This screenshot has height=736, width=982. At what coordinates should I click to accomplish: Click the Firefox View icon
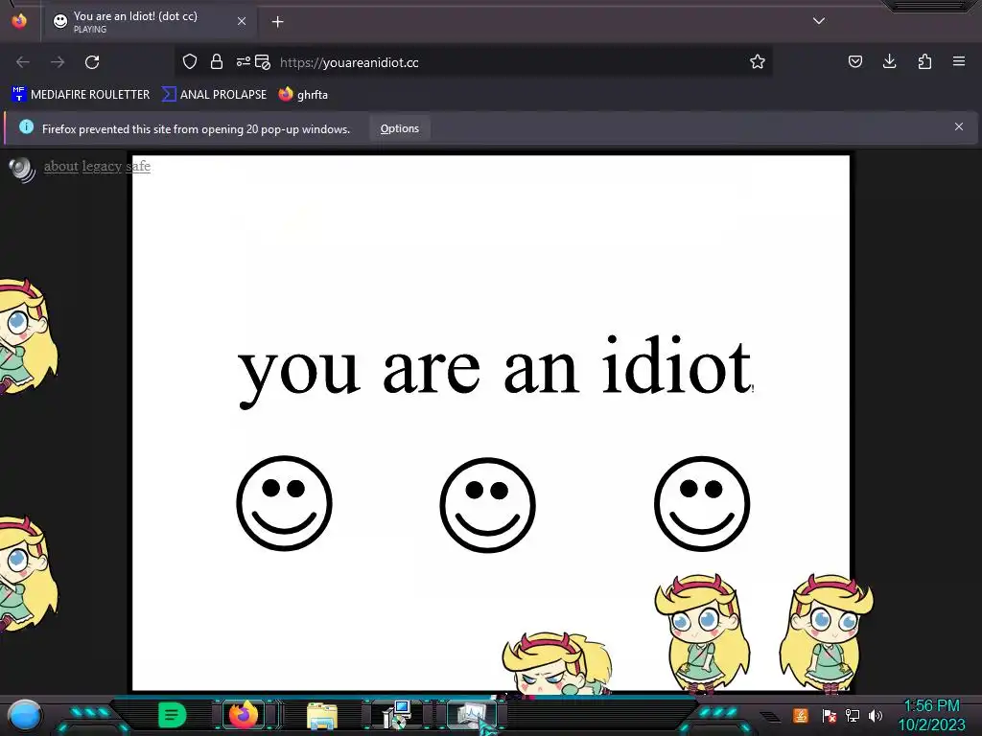pos(19,21)
